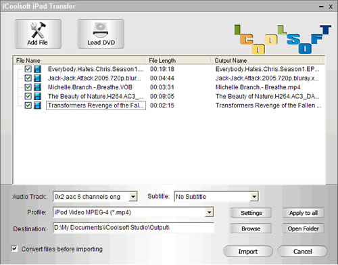Screen dimensions: 338x265
Task: Click the Browse button
Action: tap(251, 228)
